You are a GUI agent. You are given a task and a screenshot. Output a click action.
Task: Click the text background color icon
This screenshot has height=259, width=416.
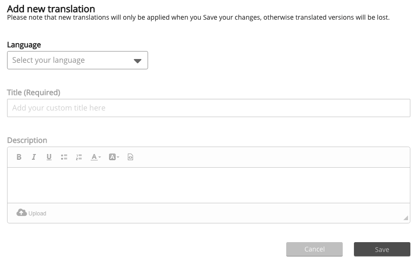click(112, 157)
